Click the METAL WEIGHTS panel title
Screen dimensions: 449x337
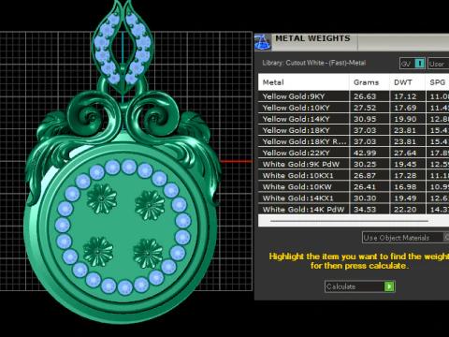coord(312,38)
